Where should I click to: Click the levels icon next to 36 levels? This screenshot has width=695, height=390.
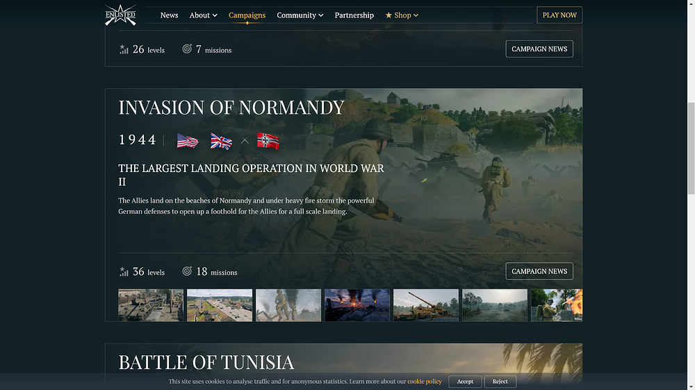tap(124, 271)
